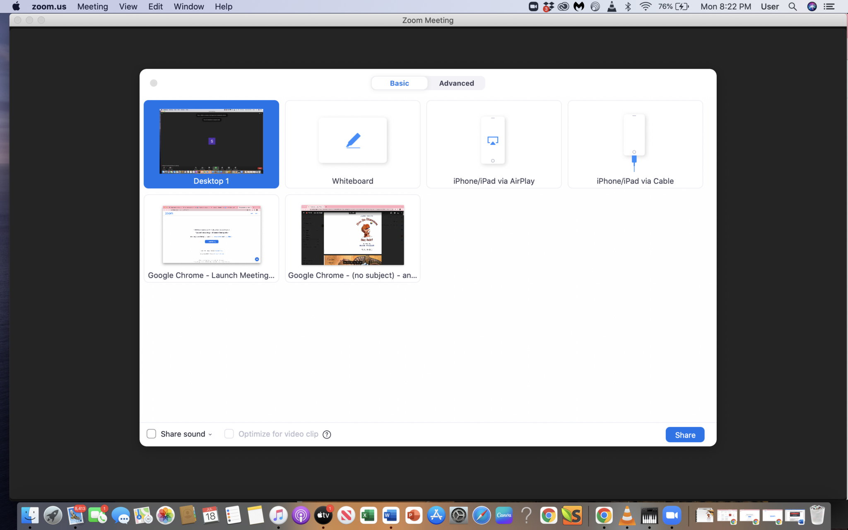Select the Desktop 1 screen thumbnail
Image resolution: width=848 pixels, height=530 pixels.
pyautogui.click(x=211, y=144)
